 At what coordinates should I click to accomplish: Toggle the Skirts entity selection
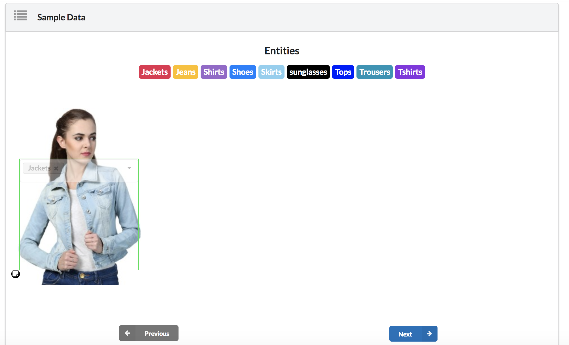pos(271,72)
